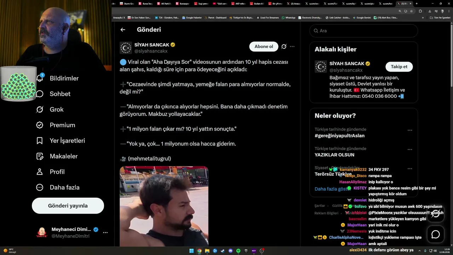Image resolution: width=453 pixels, height=255 pixels.
Task: Open a new browser tab
Action: point(417,4)
